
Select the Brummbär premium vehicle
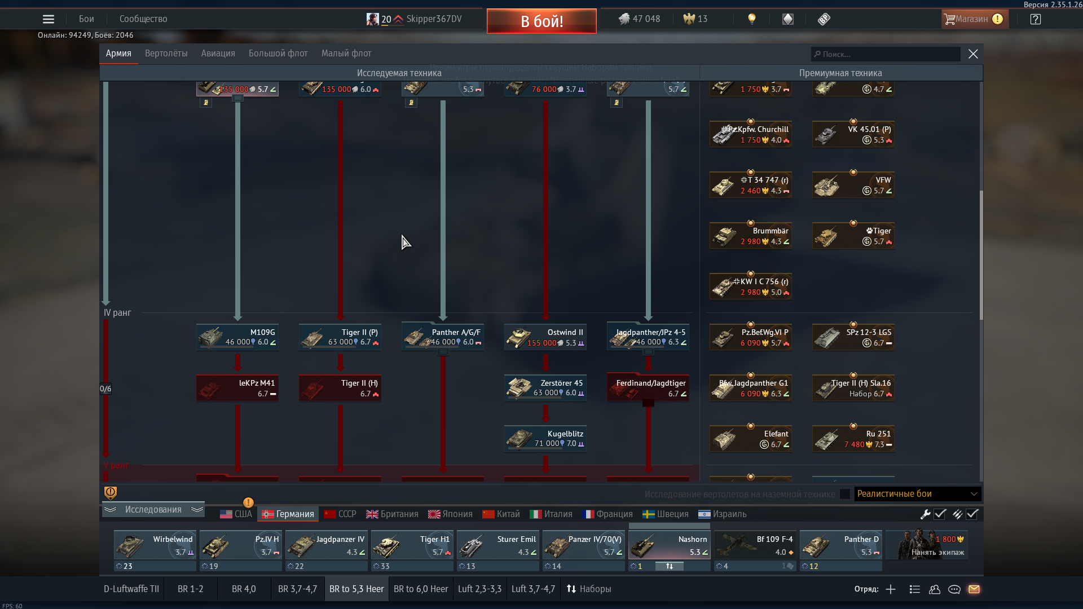[751, 236]
